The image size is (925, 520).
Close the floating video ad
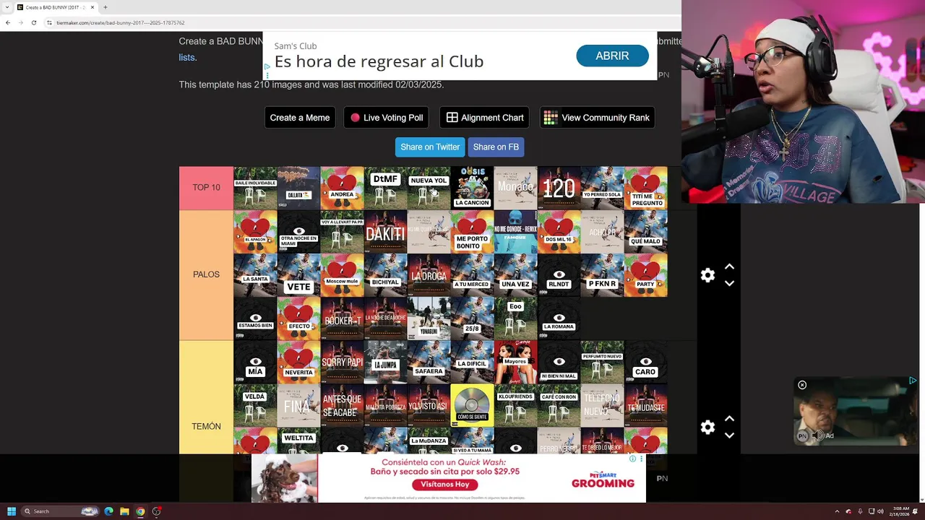click(802, 385)
